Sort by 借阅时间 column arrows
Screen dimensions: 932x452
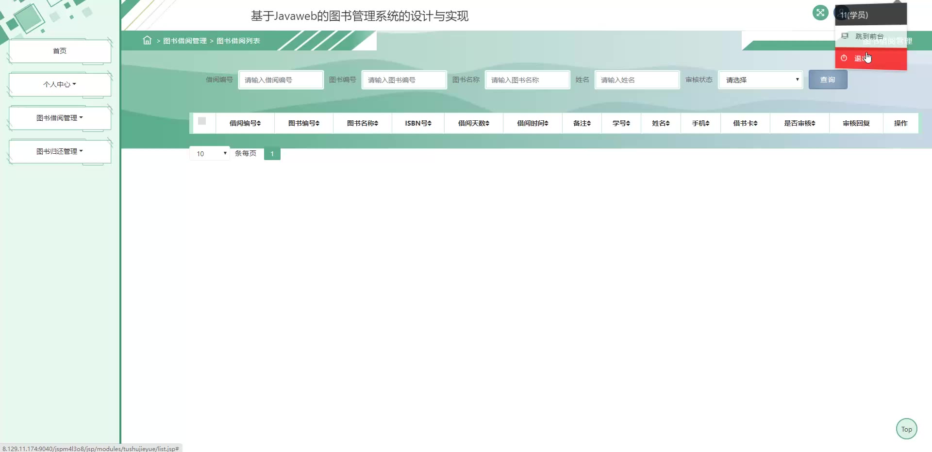tap(547, 124)
